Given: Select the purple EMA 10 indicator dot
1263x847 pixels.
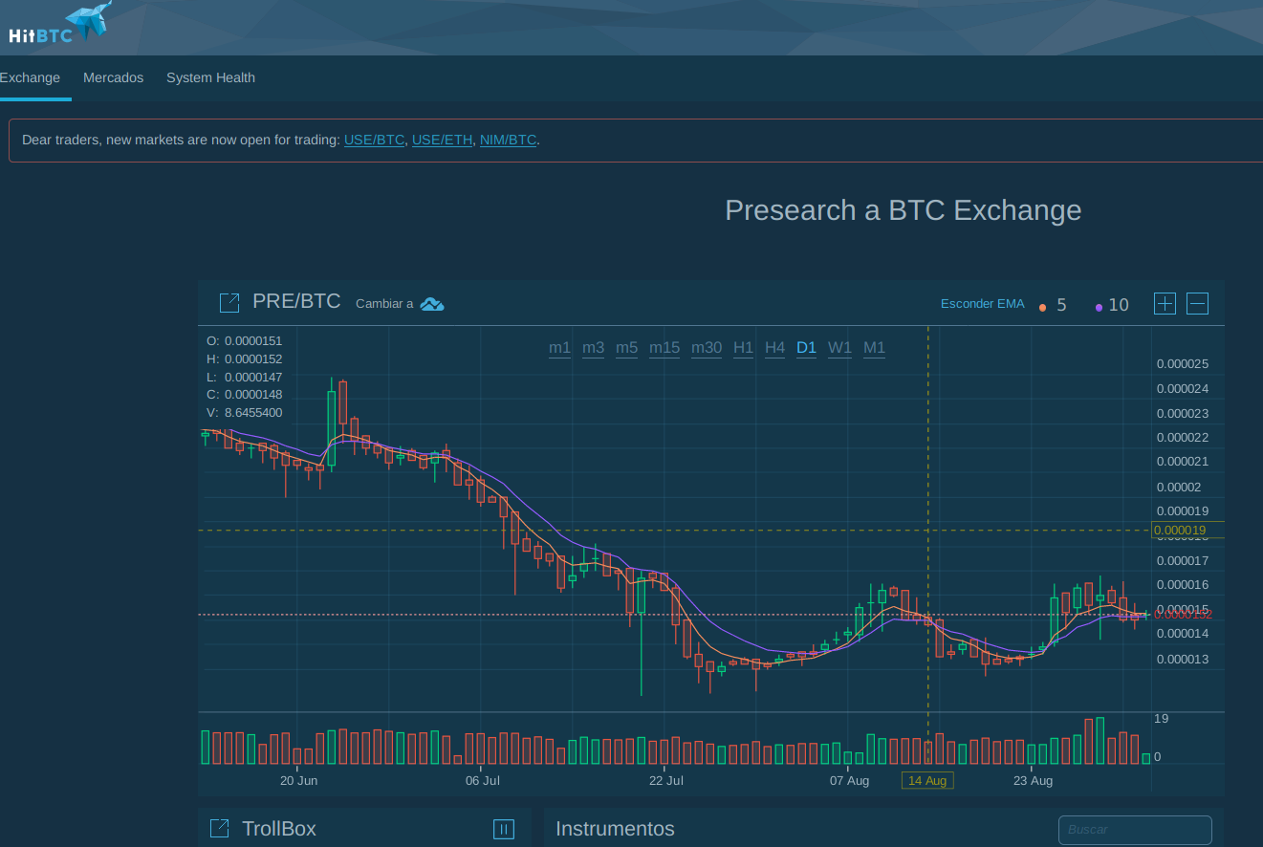Looking at the screenshot, I should (1100, 307).
